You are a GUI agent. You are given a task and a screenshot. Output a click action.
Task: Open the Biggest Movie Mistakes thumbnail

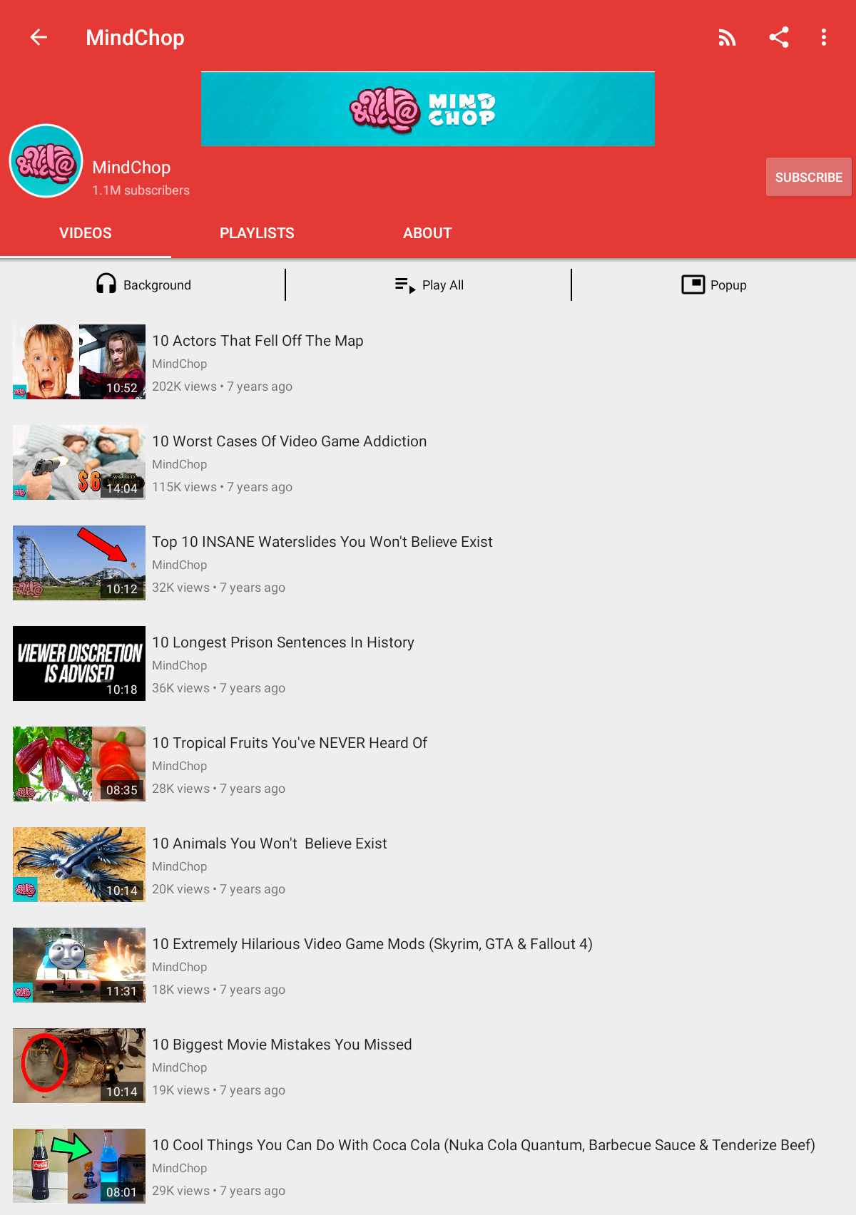[x=79, y=1065]
